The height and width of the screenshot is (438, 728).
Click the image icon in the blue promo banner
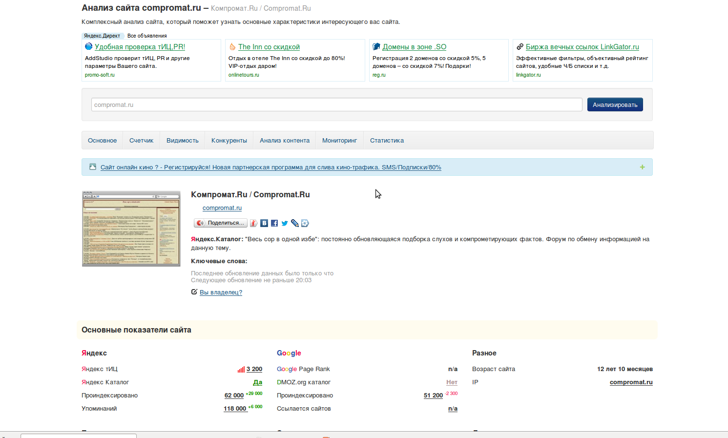tap(93, 167)
